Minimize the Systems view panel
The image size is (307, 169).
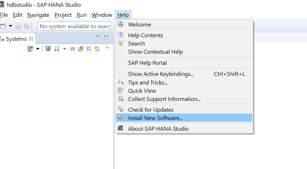click(x=98, y=37)
